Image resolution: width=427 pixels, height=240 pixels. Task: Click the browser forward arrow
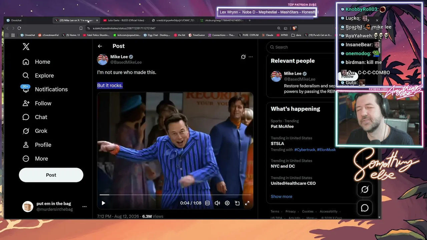(x=13, y=28)
